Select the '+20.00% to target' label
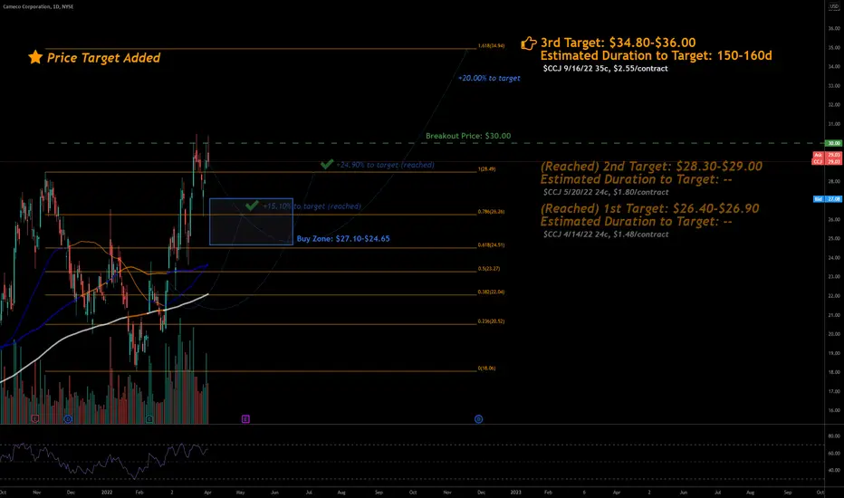The width and height of the screenshot is (844, 498). (x=489, y=78)
